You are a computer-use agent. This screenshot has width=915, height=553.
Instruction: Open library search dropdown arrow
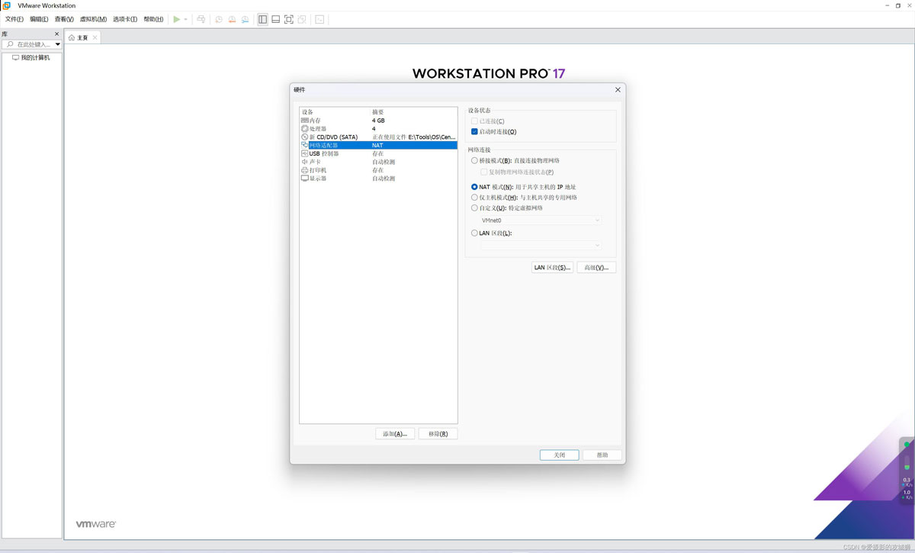57,45
